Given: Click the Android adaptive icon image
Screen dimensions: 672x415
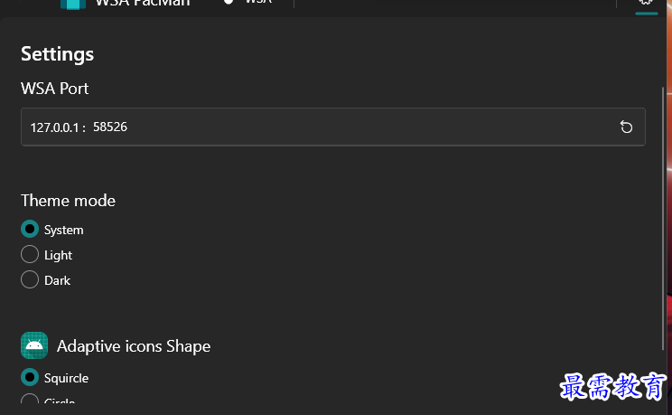Looking at the screenshot, I should (34, 345).
